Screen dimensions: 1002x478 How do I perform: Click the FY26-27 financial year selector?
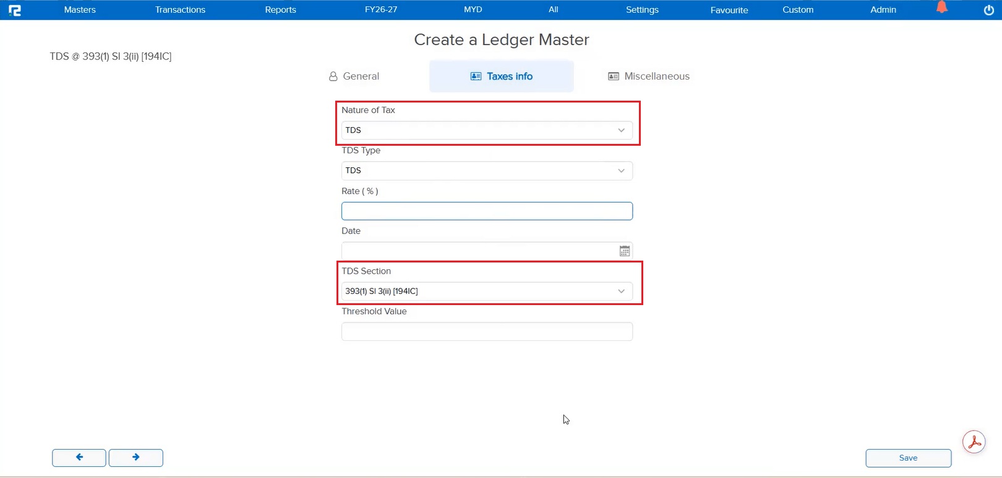[x=381, y=10]
